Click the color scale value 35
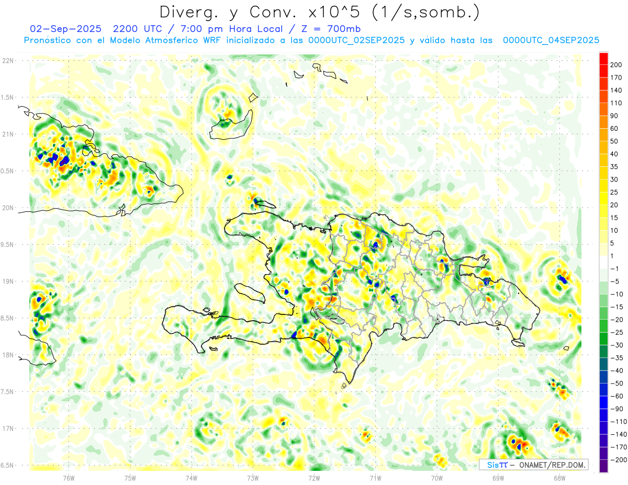 tap(615, 167)
